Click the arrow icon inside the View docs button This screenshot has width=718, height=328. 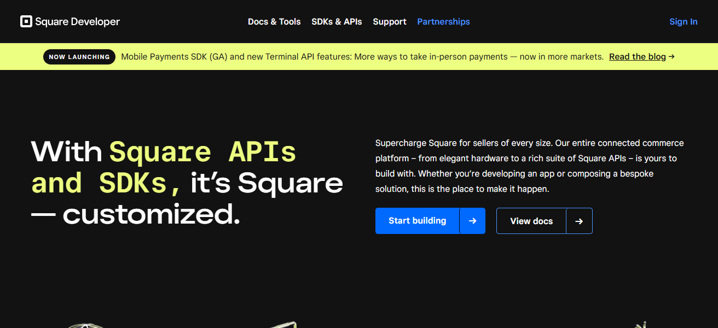pyautogui.click(x=579, y=220)
